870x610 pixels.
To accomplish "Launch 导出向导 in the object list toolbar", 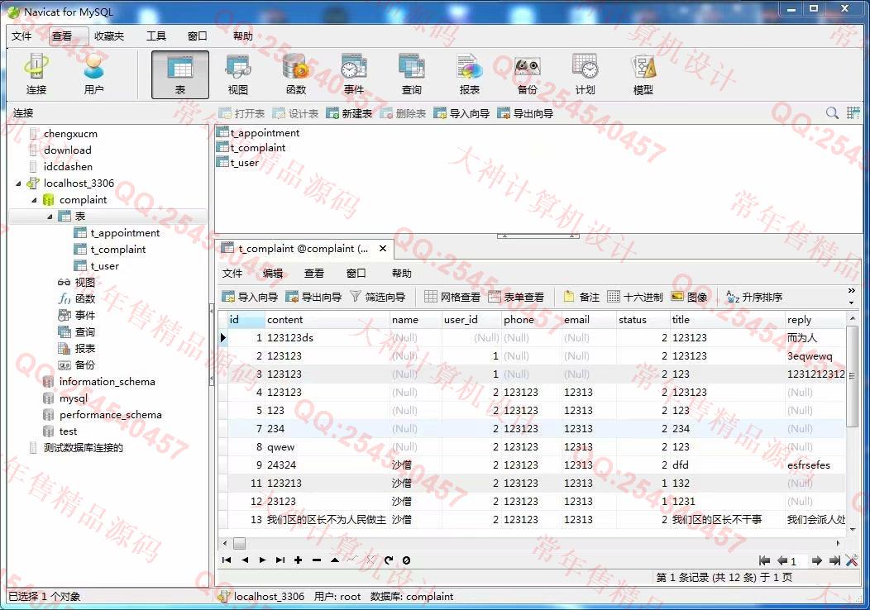I will pyautogui.click(x=525, y=114).
